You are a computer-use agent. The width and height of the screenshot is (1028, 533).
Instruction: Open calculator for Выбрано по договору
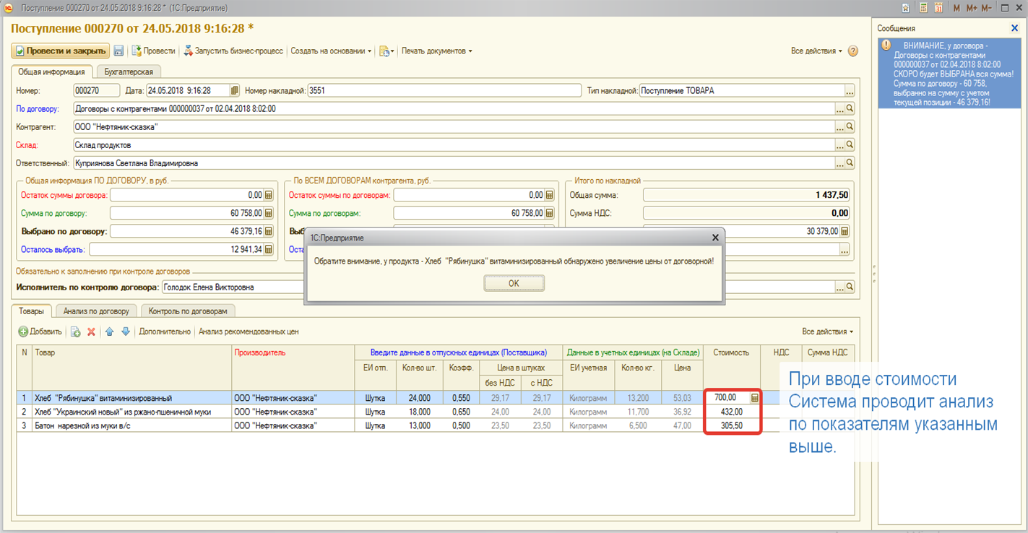[268, 231]
